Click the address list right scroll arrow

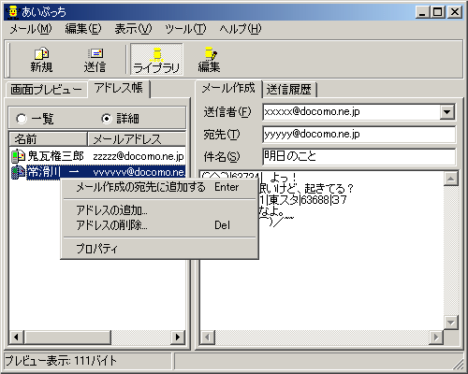(178, 337)
